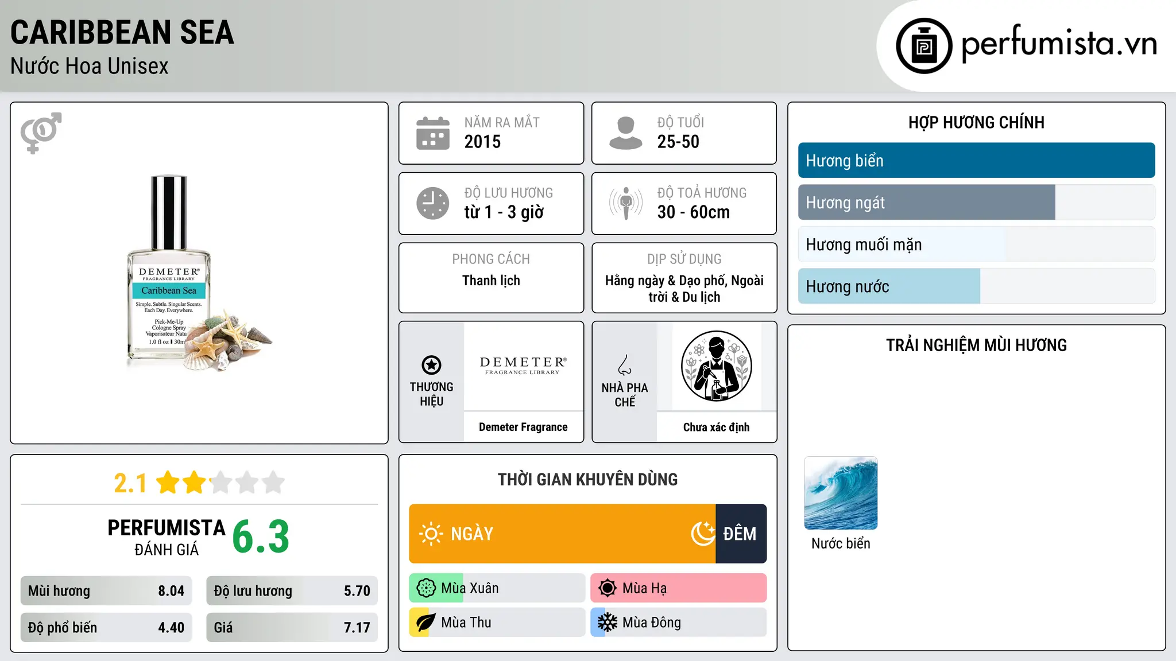This screenshot has width=1176, height=661.
Task: Click the person icon beside Độ tuổi
Action: 626,133
